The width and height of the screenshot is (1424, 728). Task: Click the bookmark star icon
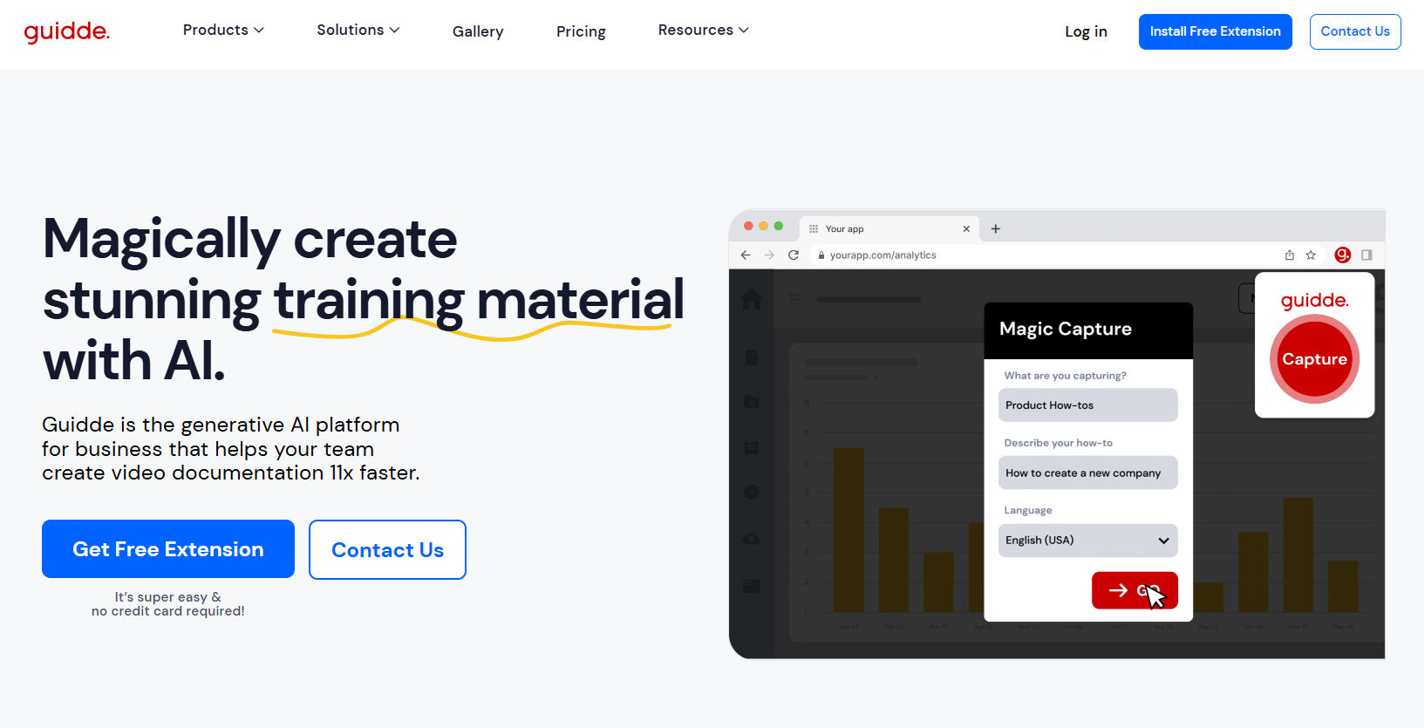coord(1311,255)
